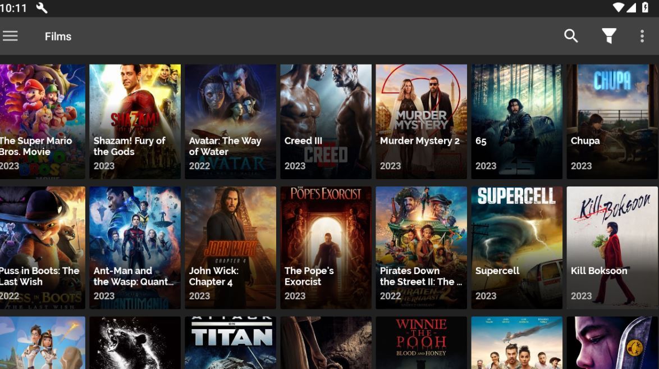
Task: Click the clock showing 10:11
Action: pos(13,8)
